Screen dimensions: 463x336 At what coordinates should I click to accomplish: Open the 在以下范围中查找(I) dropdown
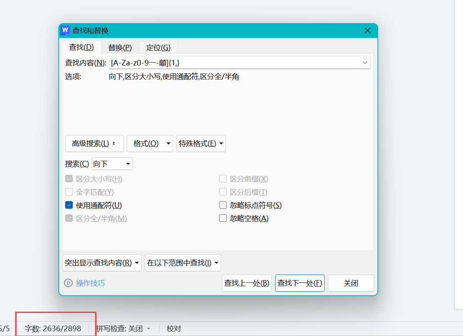click(183, 263)
